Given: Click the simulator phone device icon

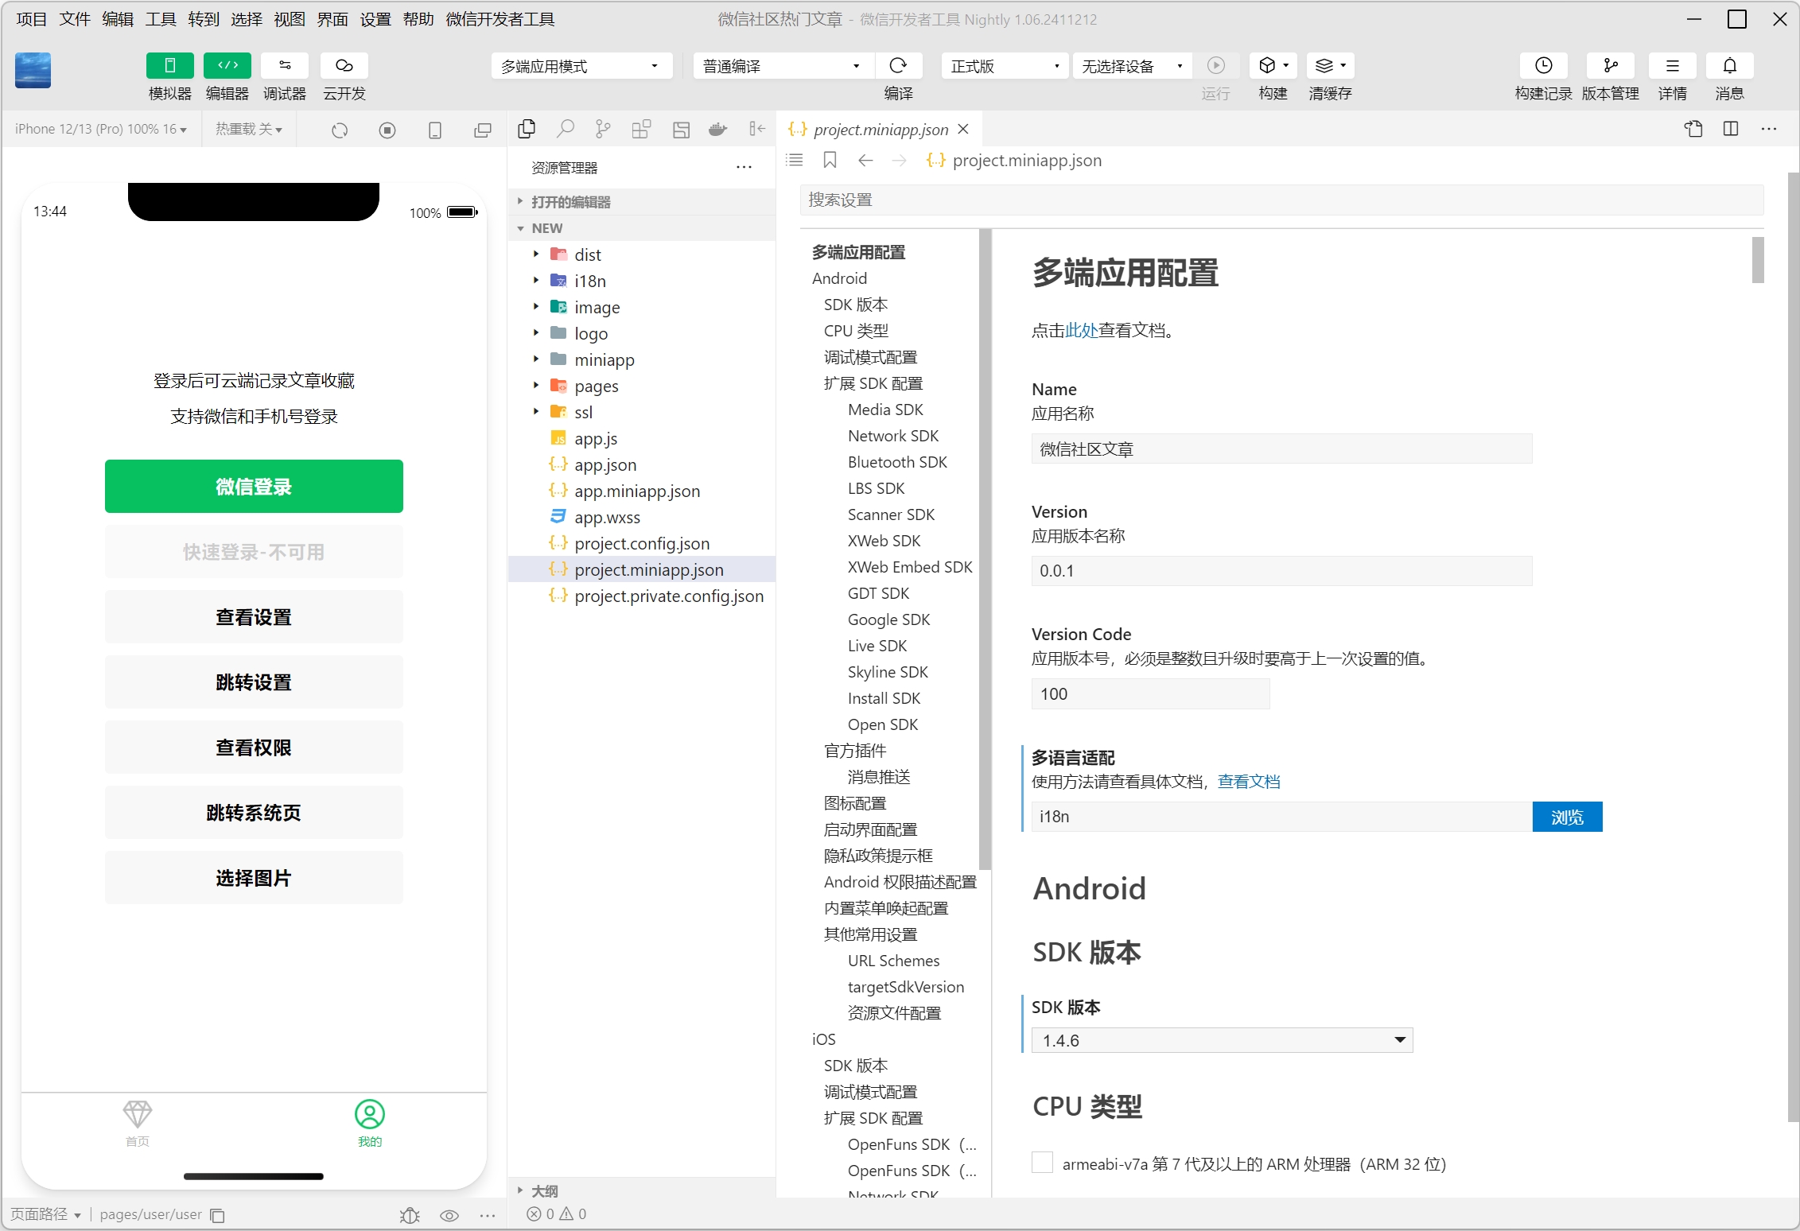Looking at the screenshot, I should click(435, 130).
